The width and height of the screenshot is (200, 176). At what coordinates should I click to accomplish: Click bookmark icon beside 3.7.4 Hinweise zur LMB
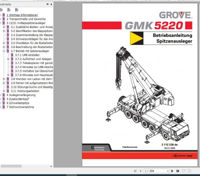(x=12, y=67)
